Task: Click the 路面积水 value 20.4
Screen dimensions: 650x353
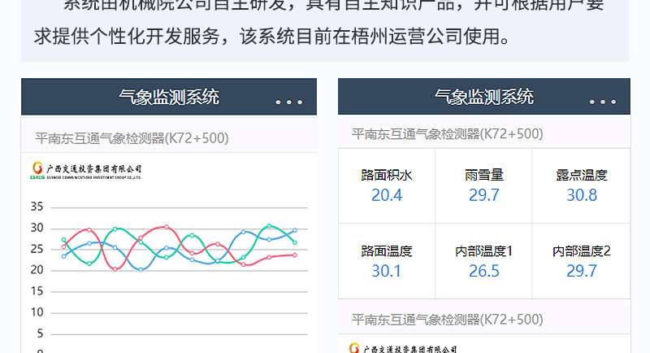Action: click(387, 195)
